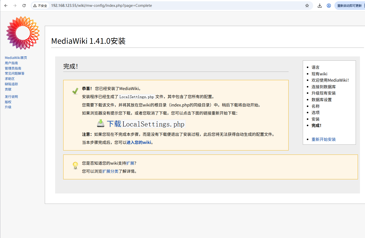Click the bookmark star icon
Viewport: 365px width, 238px height.
307,5
